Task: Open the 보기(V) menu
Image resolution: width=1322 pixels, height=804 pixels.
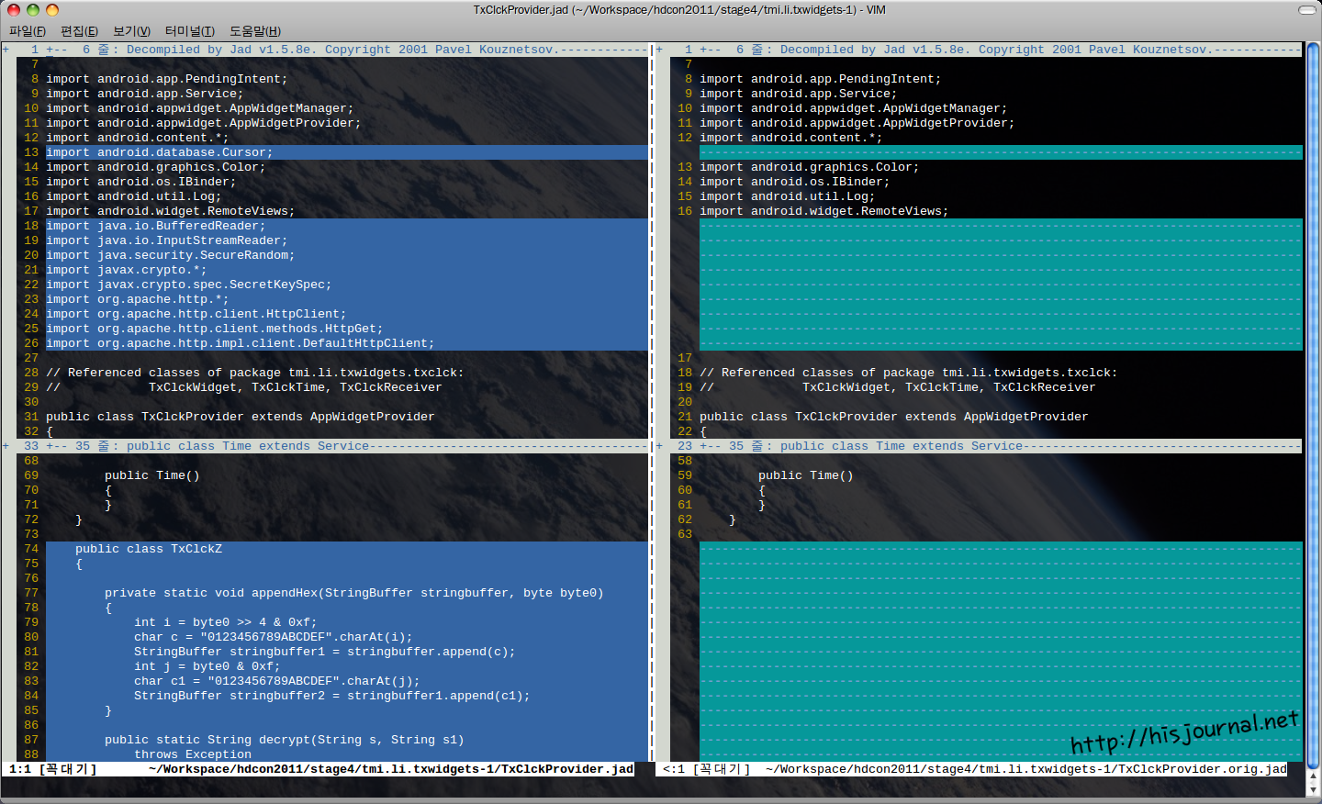Action: (131, 31)
